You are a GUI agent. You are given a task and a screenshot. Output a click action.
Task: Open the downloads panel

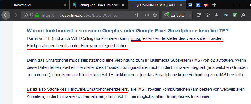[x=217, y=15]
